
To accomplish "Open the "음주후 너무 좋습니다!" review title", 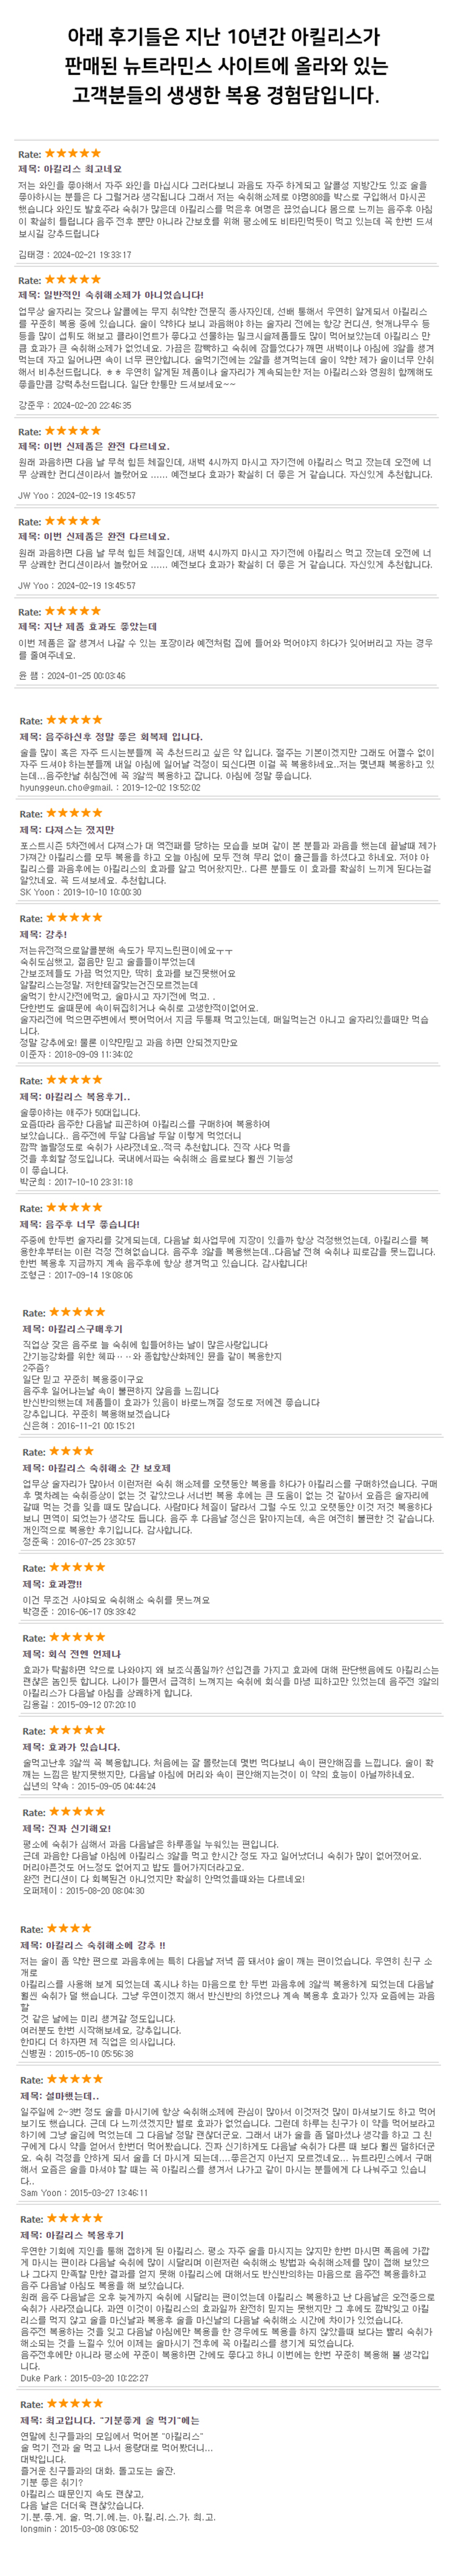I will point(81,1223).
